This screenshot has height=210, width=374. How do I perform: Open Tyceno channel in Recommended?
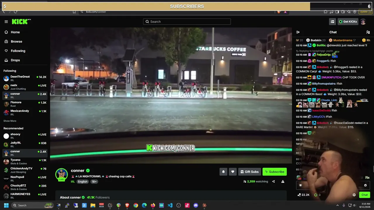[x=25, y=162]
